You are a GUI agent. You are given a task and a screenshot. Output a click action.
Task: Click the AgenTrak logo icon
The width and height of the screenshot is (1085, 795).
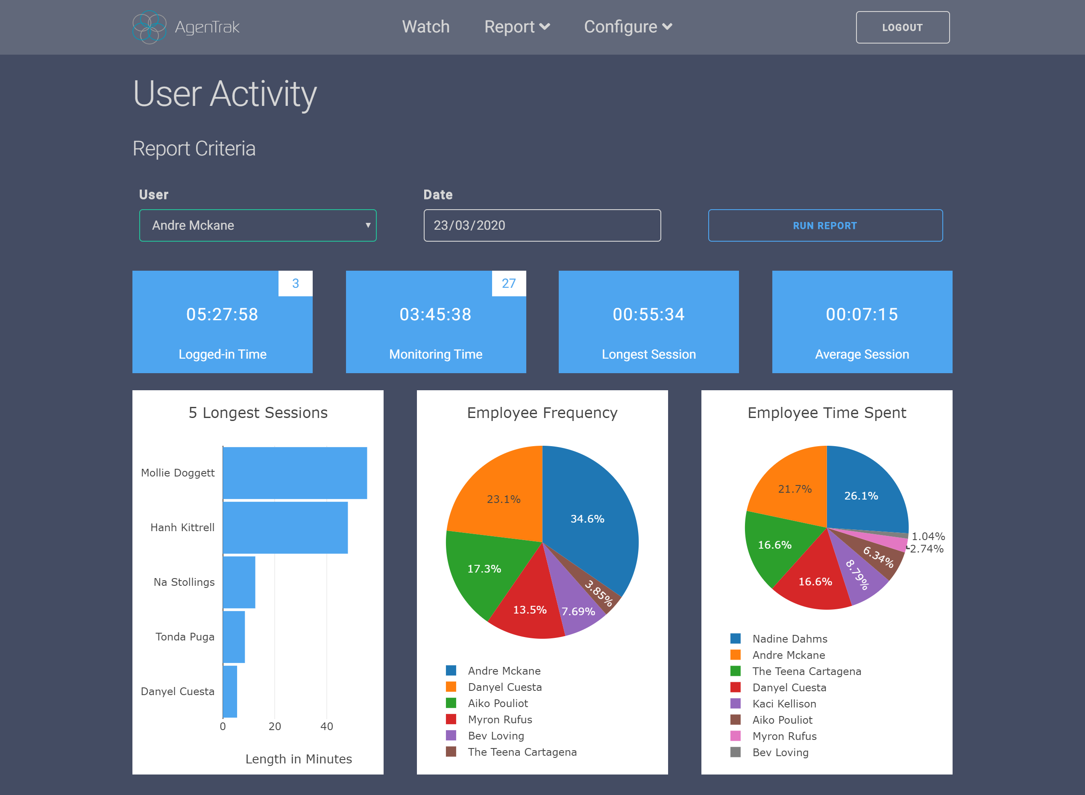pos(149,27)
